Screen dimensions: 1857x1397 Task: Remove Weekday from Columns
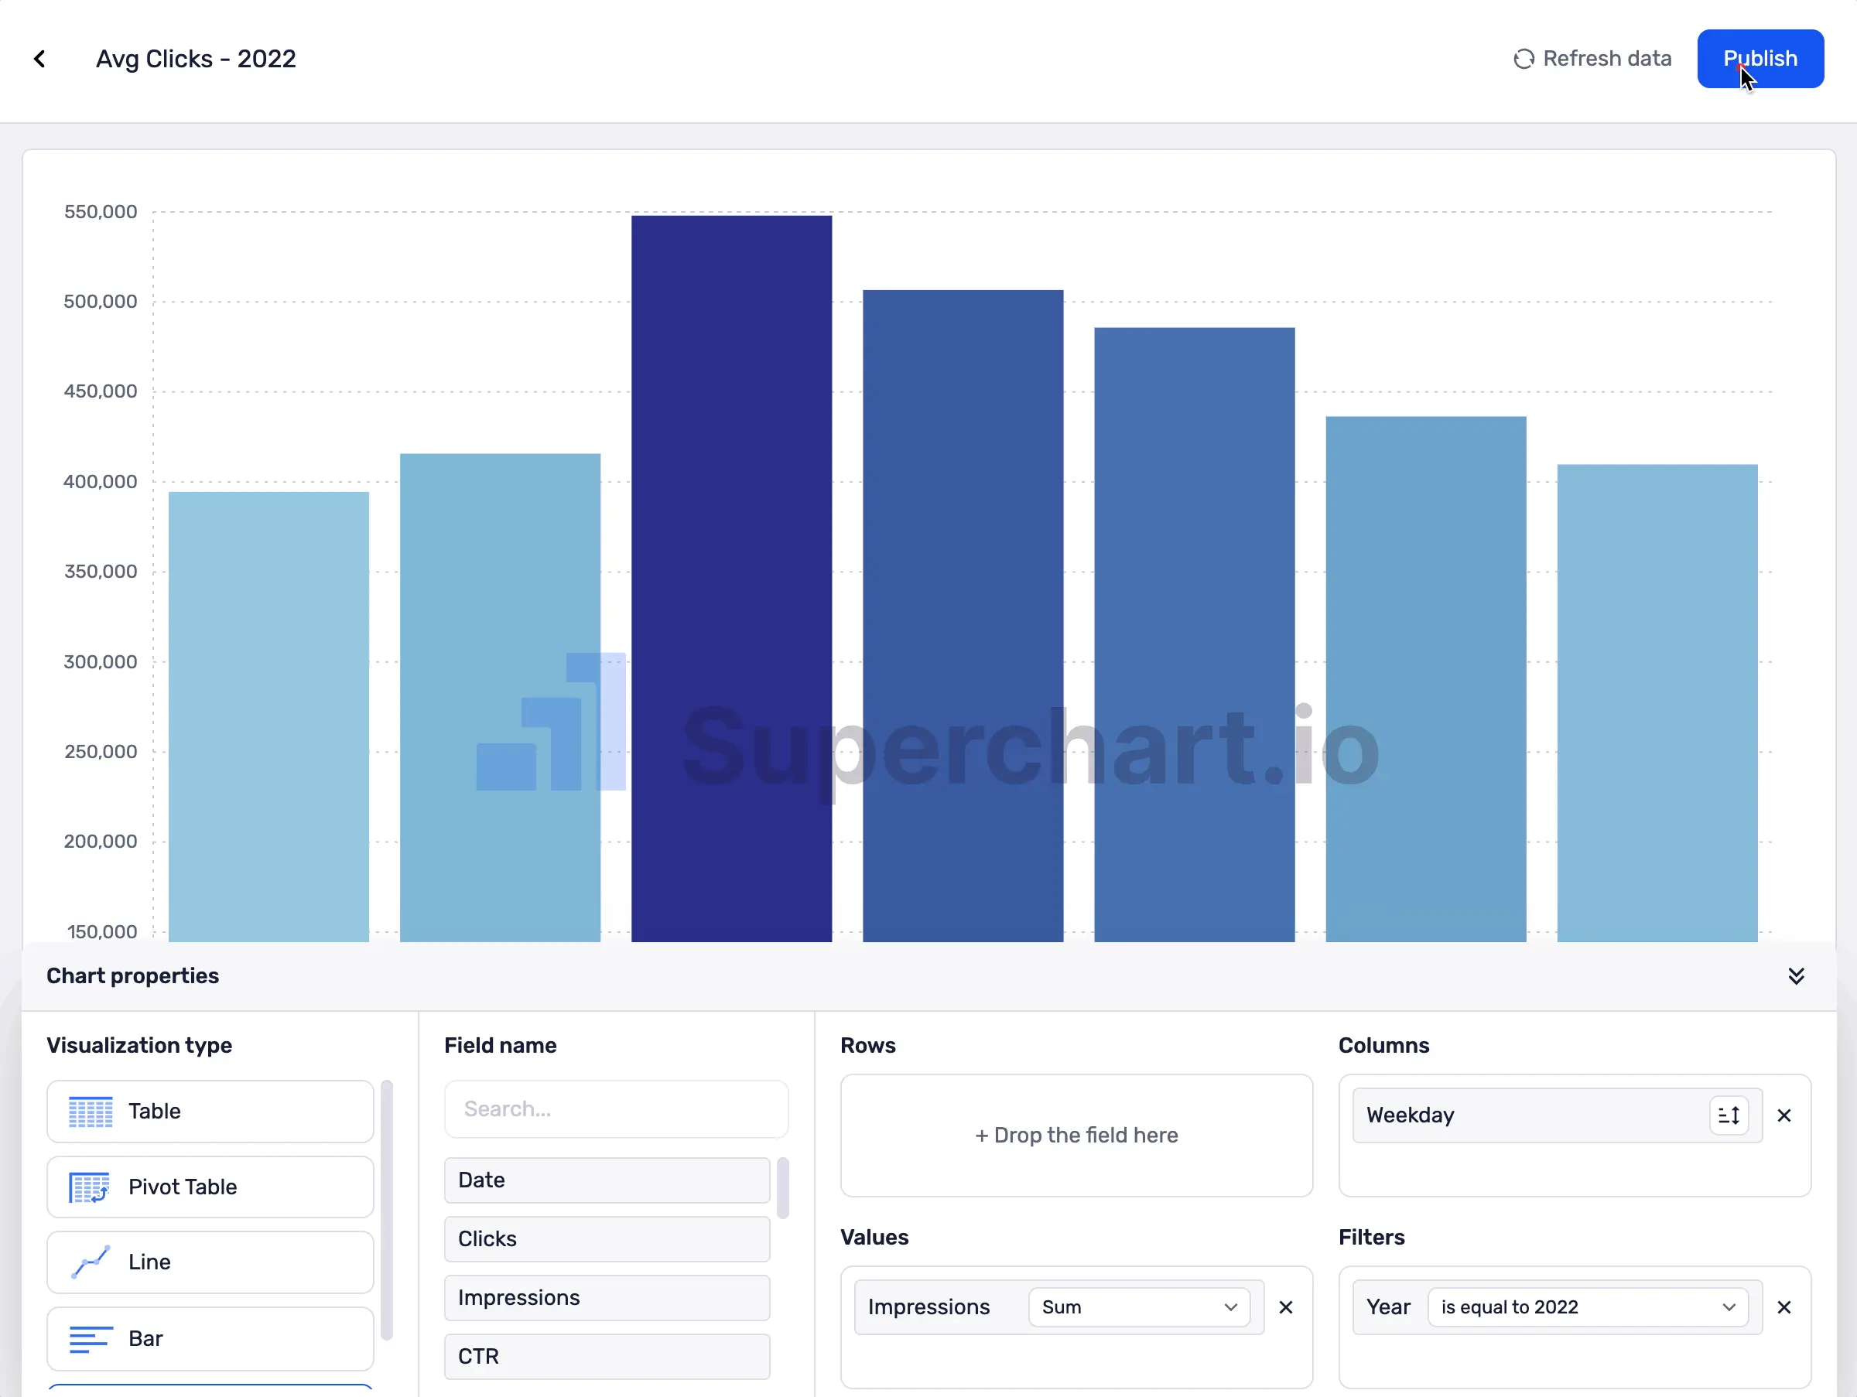point(1784,1115)
